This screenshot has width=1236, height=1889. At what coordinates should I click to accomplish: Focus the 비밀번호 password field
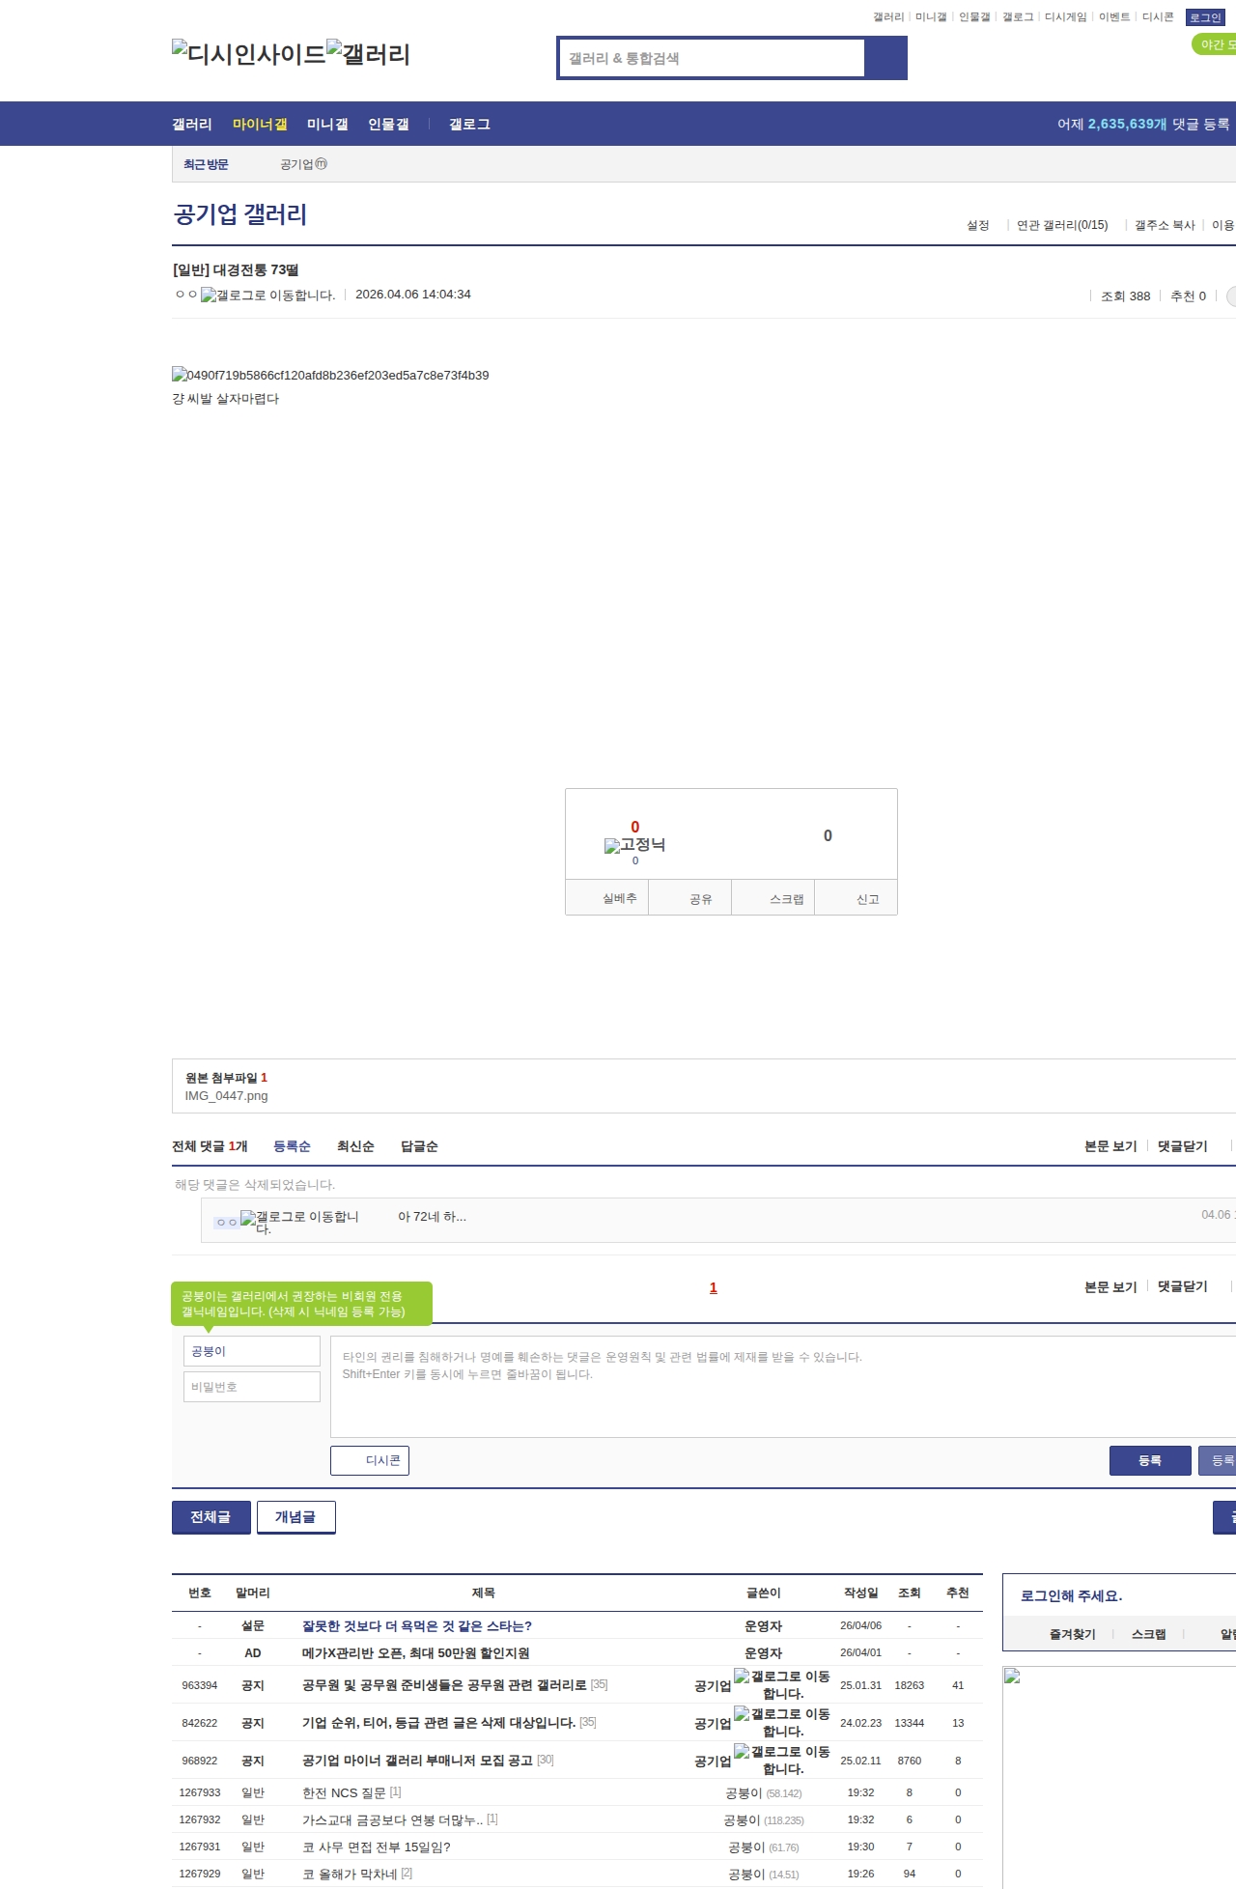tap(251, 1387)
